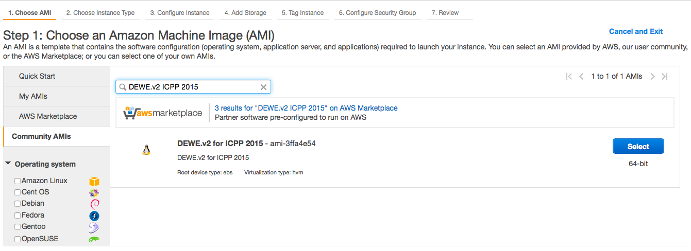
Task: Go to 6. Configure Security Group tab
Action: pyautogui.click(x=377, y=13)
